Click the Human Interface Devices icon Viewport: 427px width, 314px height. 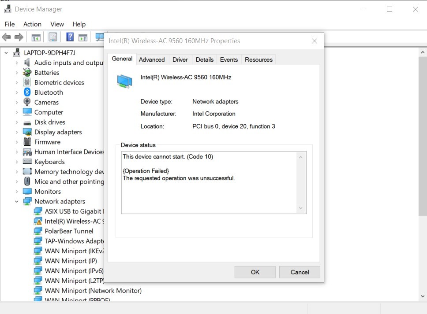tap(27, 151)
